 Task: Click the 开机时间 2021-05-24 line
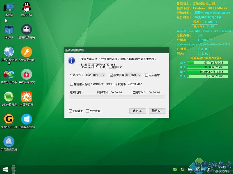[x=203, y=13]
